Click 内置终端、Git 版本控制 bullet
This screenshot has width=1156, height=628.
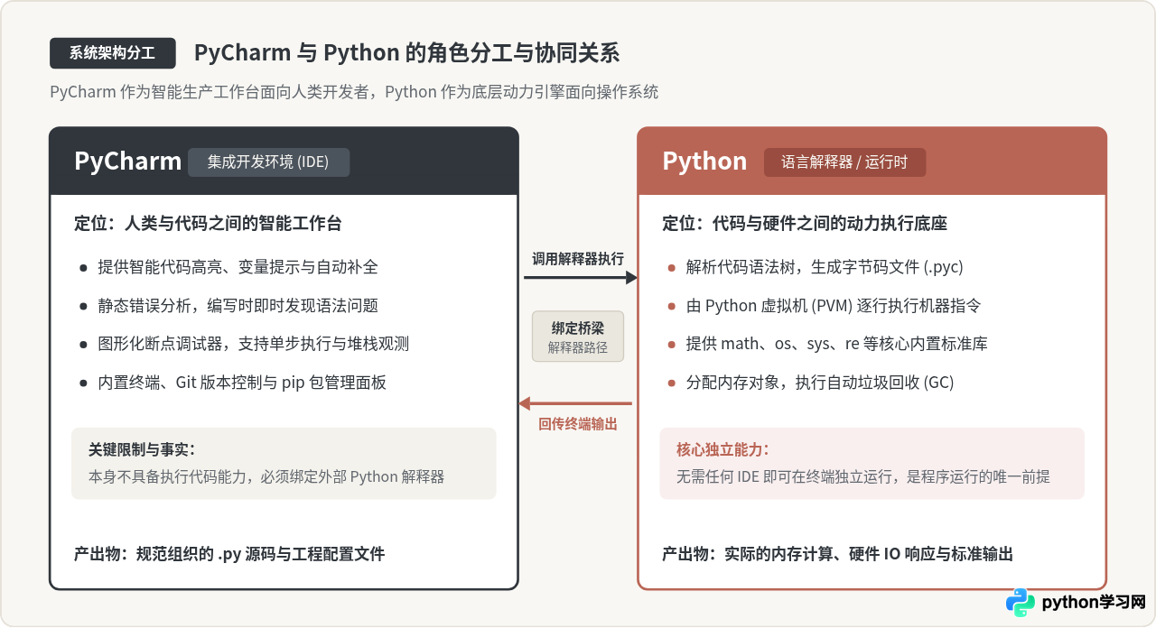[x=242, y=383]
